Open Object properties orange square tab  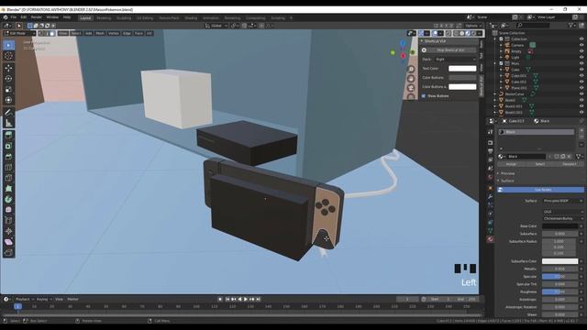[490, 188]
